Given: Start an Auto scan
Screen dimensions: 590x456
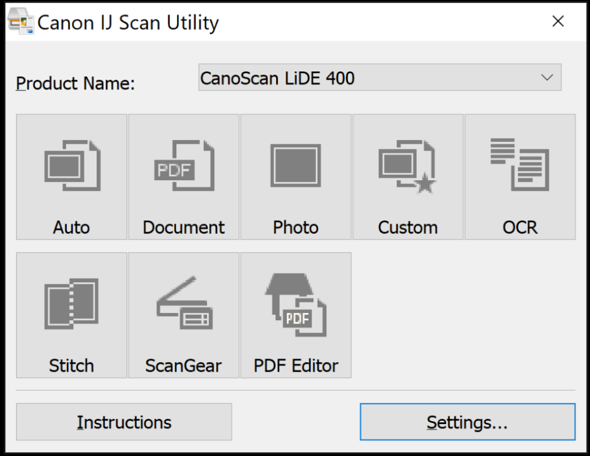Looking at the screenshot, I should (71, 165).
